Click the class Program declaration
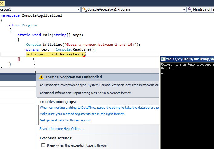Screen dimensions: 214x149 pyautogui.click(x=23, y=25)
